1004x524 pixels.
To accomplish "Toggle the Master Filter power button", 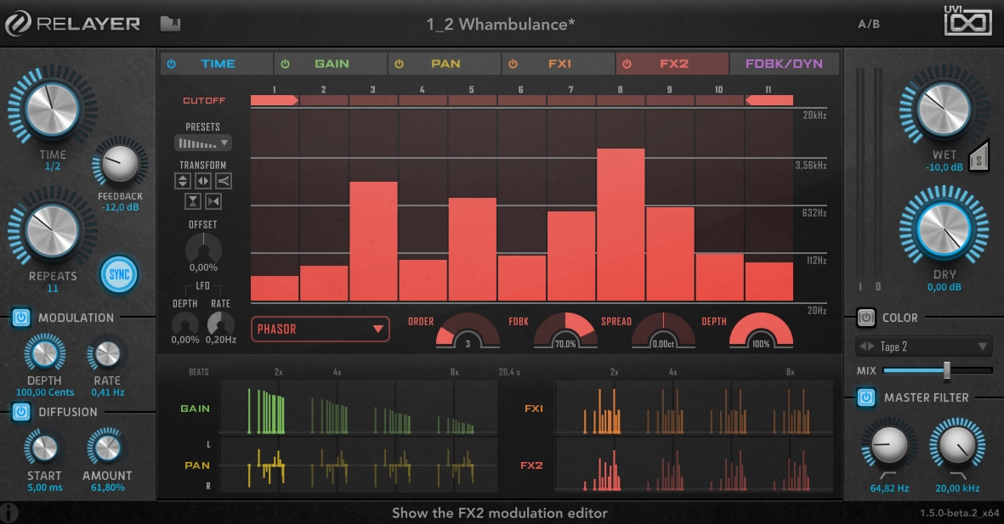I will pyautogui.click(x=865, y=397).
